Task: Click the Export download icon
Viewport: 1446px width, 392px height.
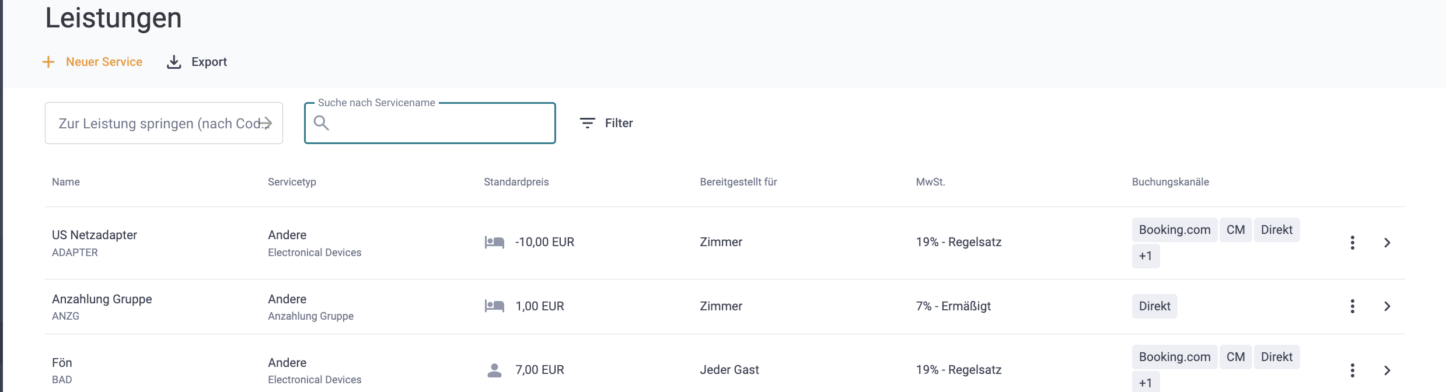Action: pyautogui.click(x=174, y=62)
